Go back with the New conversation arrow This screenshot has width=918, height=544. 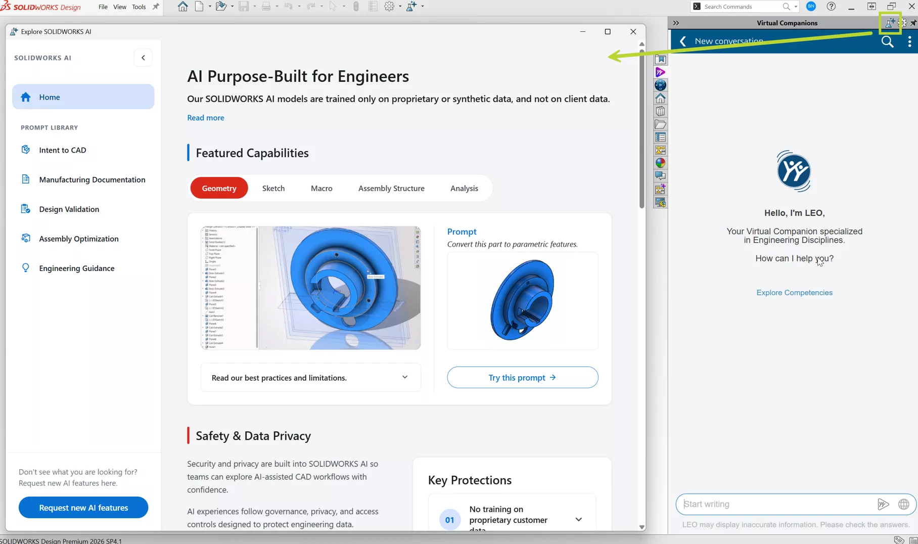click(x=683, y=41)
